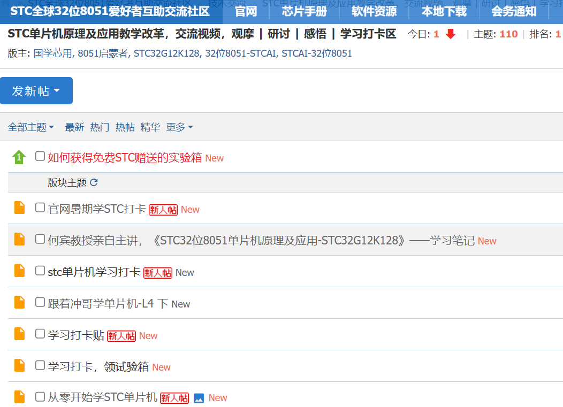Click New tag on 官网暑期学STC打卡

(x=190, y=210)
